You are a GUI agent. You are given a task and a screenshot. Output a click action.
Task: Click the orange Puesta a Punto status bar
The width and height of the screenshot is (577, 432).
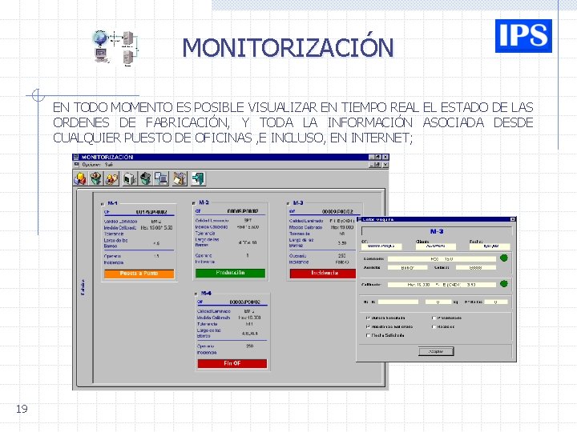click(x=139, y=274)
